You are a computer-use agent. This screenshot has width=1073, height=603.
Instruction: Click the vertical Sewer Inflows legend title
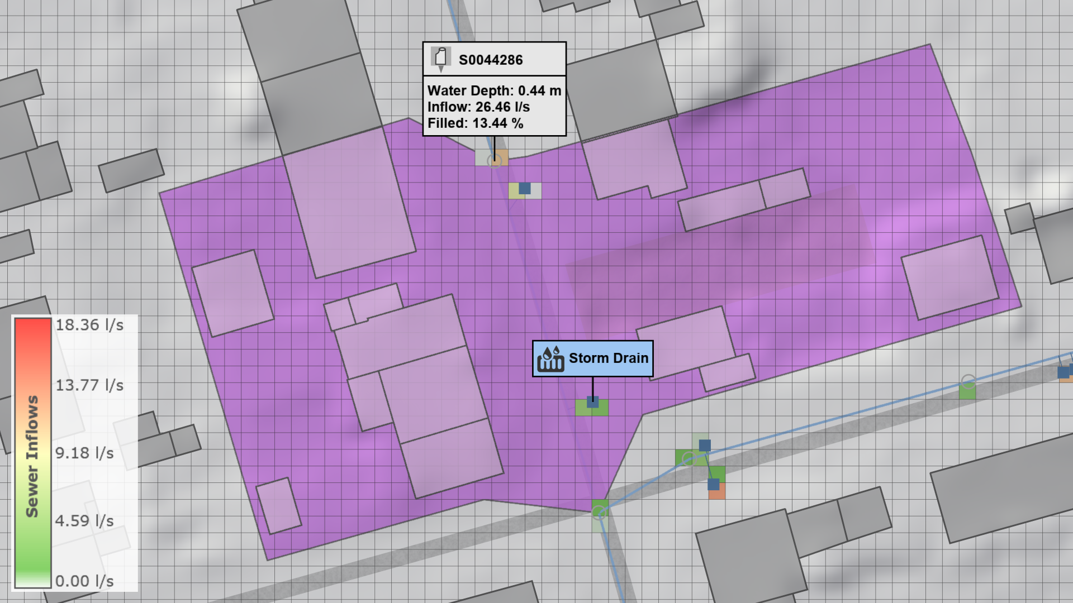pos(32,456)
